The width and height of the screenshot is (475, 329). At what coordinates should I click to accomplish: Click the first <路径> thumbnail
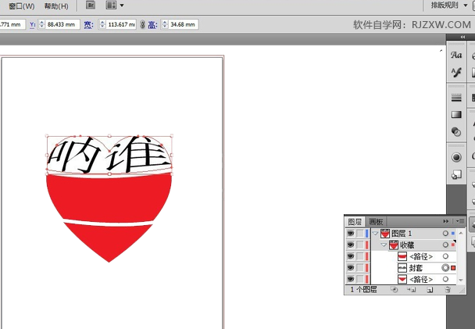tap(402, 256)
